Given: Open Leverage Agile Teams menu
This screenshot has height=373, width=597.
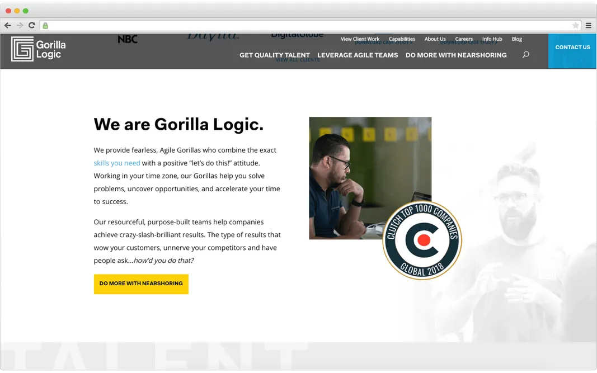Looking at the screenshot, I should coord(358,55).
